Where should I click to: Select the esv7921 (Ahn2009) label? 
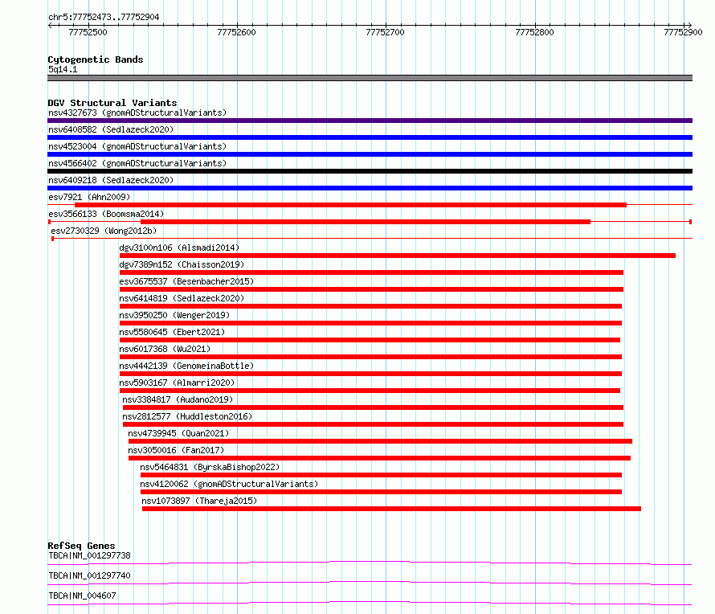coord(89,197)
